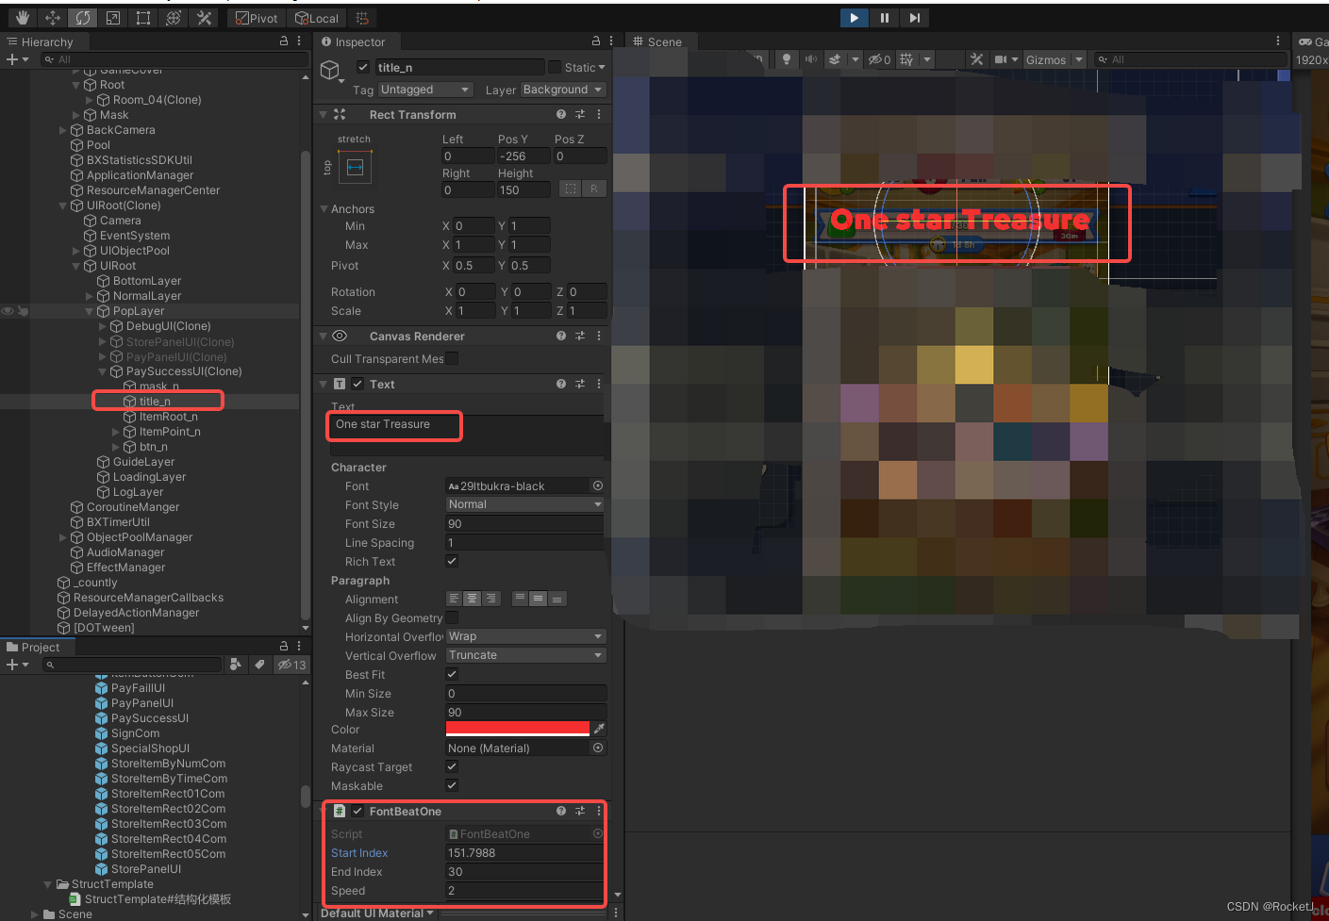The height and width of the screenshot is (921, 1329).
Task: Open Canvas Renderer options menu
Action: (x=599, y=336)
